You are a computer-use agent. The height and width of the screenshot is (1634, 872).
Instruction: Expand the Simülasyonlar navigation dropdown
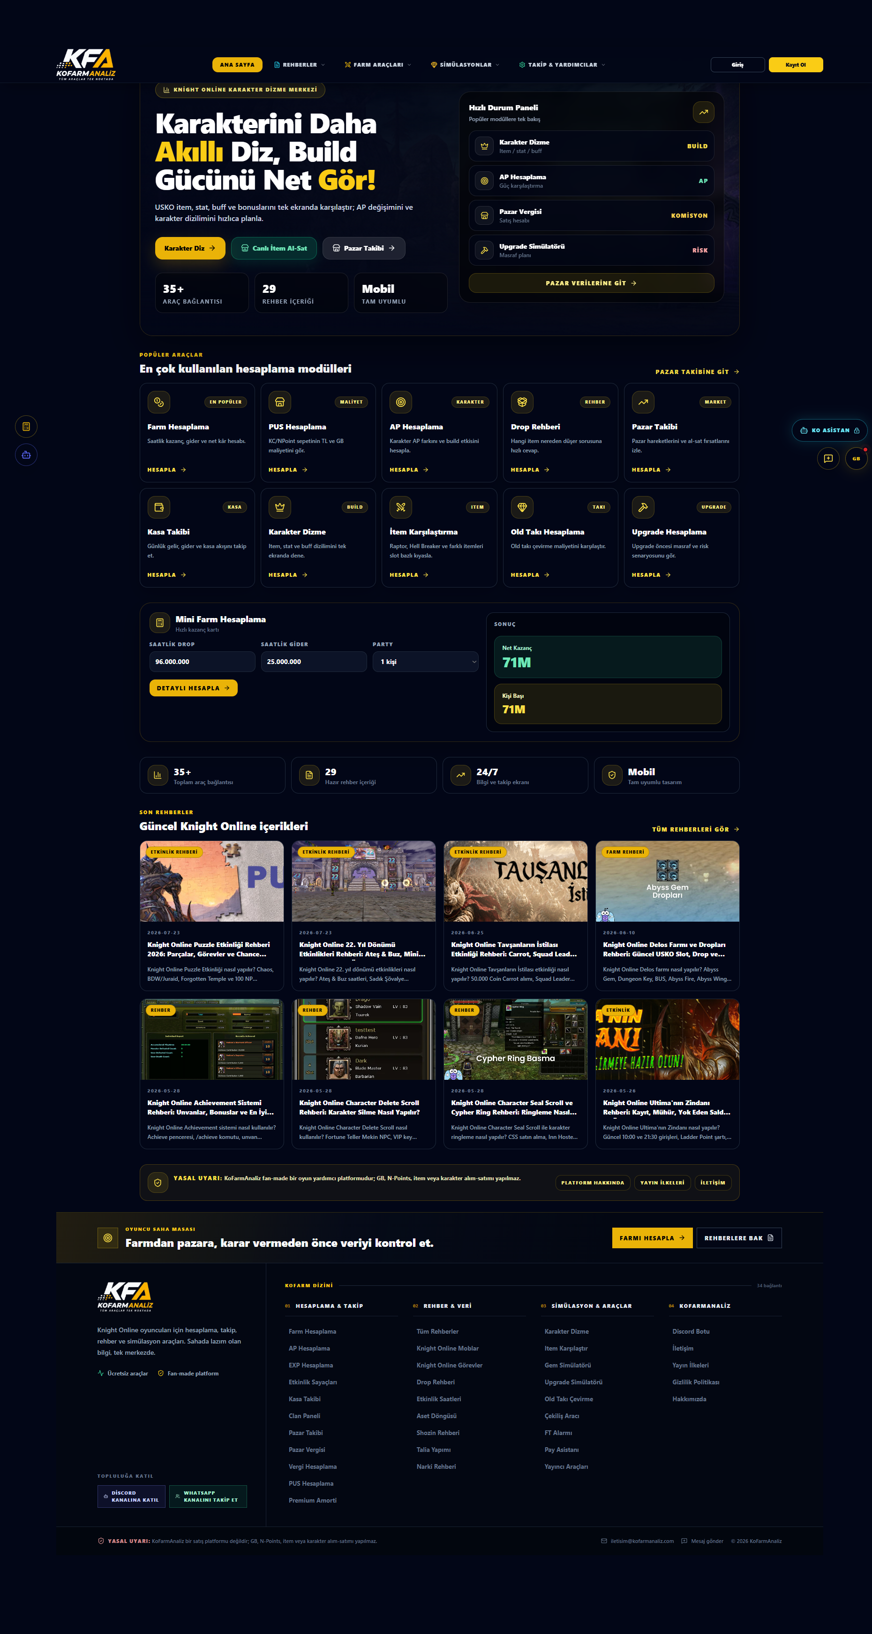pyautogui.click(x=465, y=65)
